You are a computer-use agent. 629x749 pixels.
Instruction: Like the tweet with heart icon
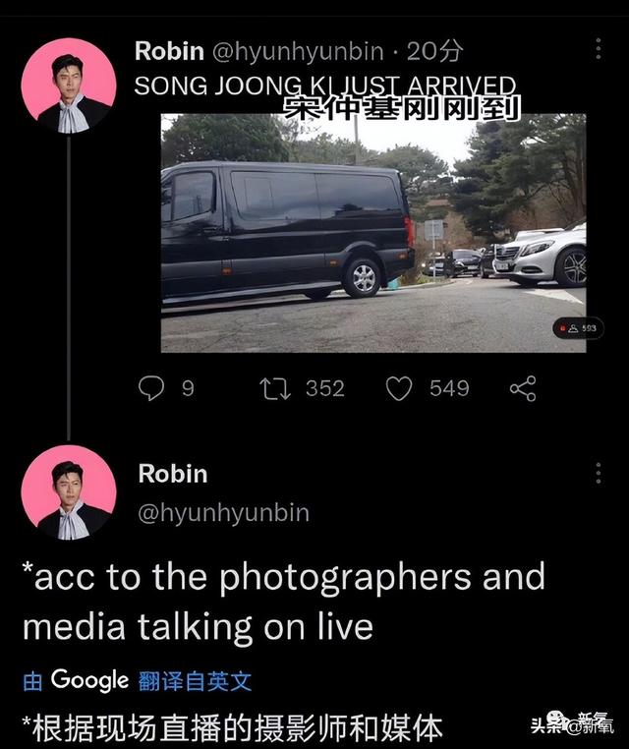coord(399,388)
